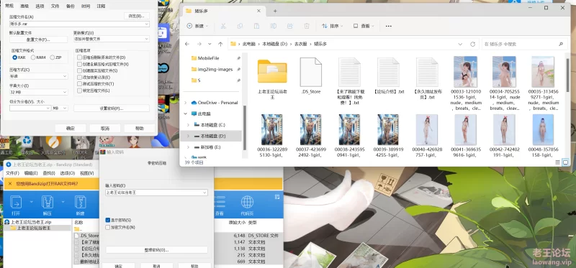Click the Delete trash icon in Explorer
The width and height of the screenshot is (576, 268).
(x=307, y=26)
